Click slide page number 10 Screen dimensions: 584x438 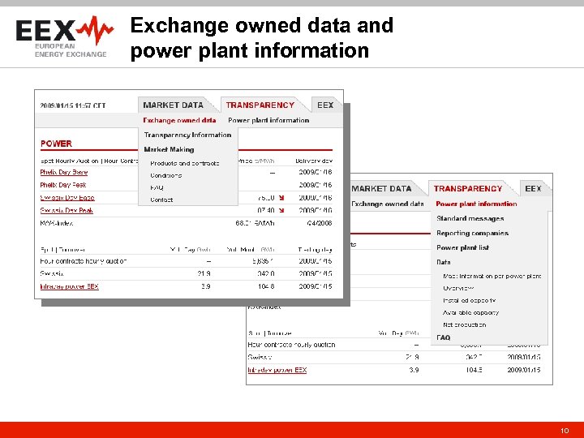tap(565, 431)
